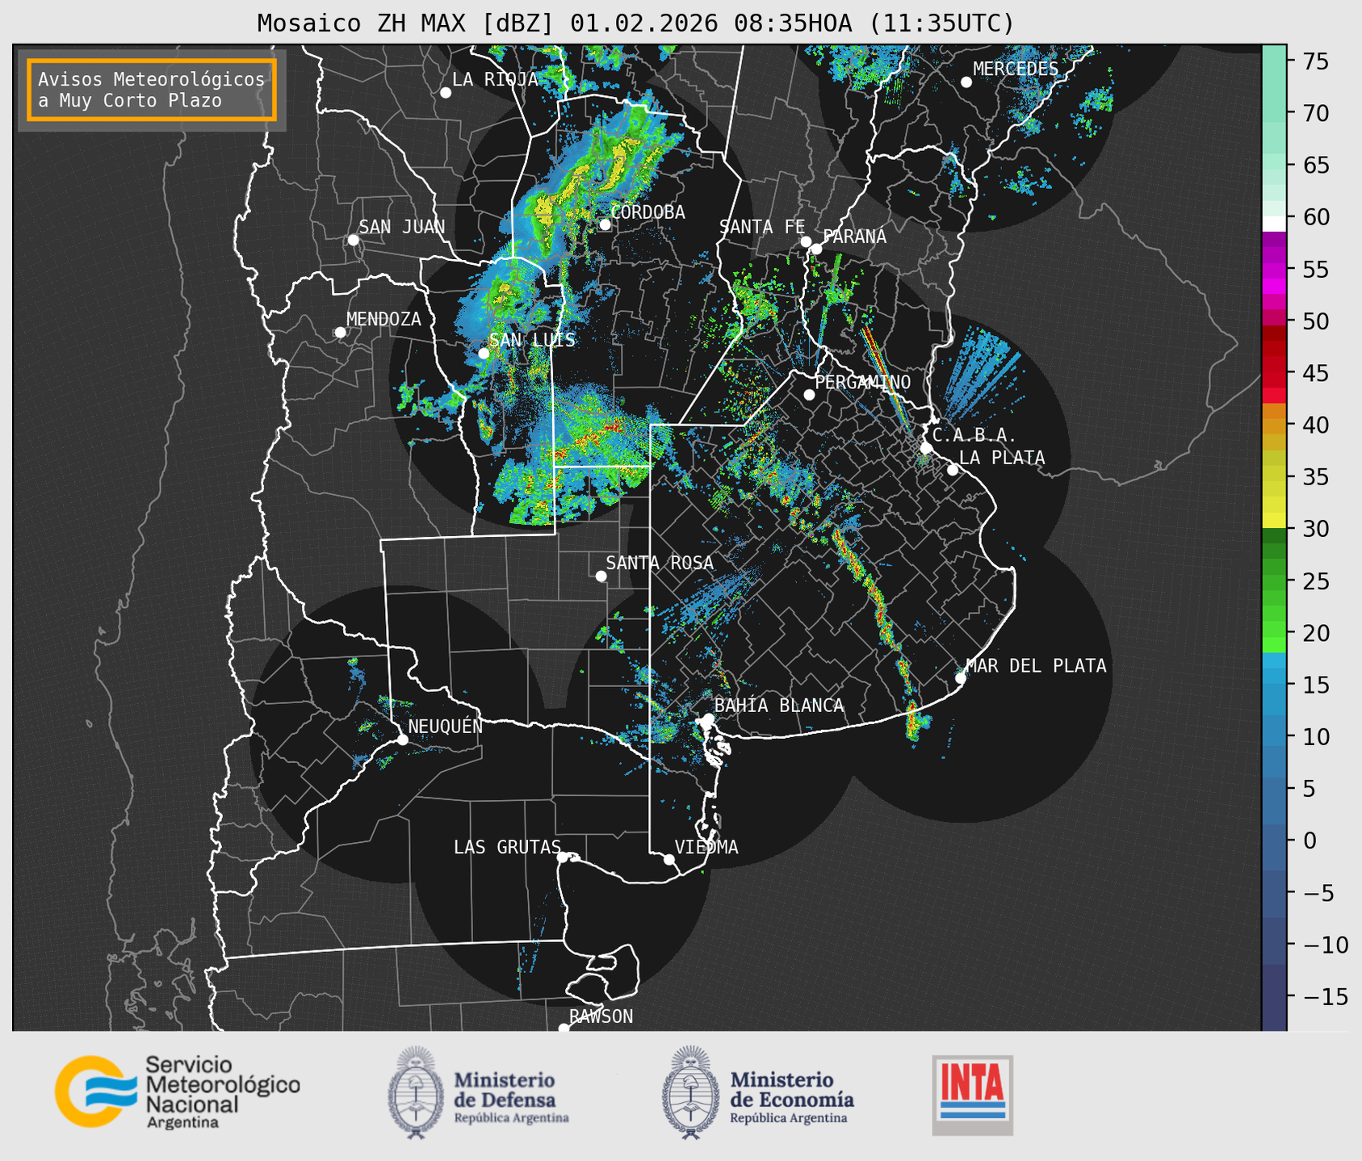This screenshot has width=1362, height=1161.
Task: Click the Mosaico ZH MAX title text
Action: point(635,23)
